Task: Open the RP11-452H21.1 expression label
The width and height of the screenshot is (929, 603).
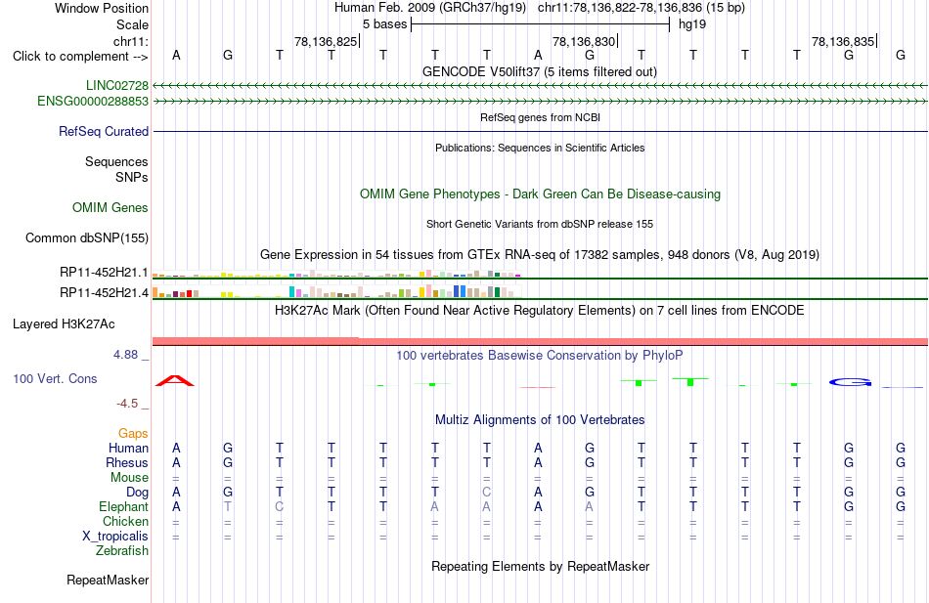Action: [x=105, y=273]
